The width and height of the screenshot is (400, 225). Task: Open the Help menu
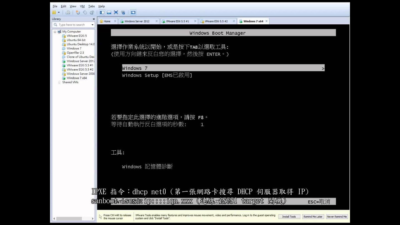coord(102,6)
